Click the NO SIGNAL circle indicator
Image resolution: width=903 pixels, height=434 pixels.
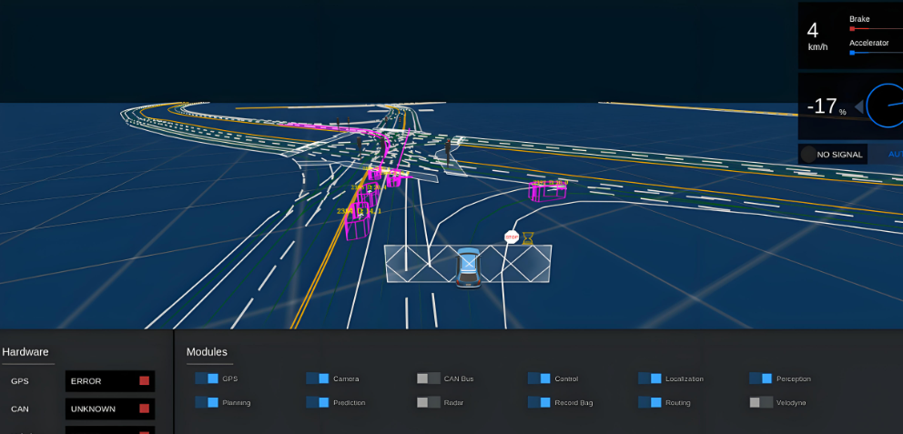(808, 154)
